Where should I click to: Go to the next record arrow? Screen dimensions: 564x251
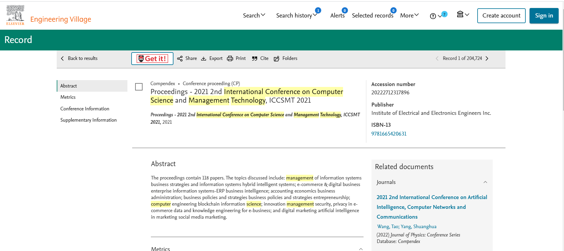pyautogui.click(x=487, y=58)
